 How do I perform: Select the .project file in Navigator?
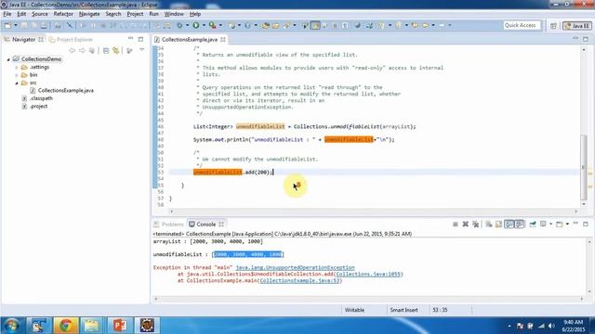pyautogui.click(x=38, y=107)
